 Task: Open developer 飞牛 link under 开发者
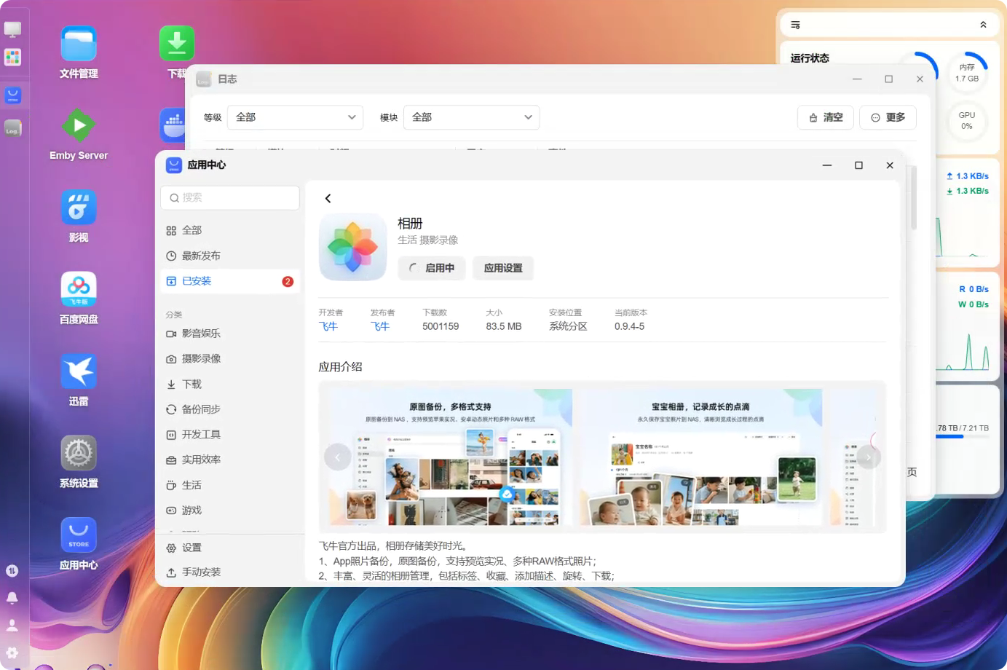click(328, 326)
